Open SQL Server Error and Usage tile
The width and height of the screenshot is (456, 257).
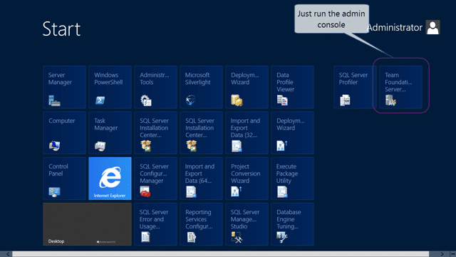[155, 224]
